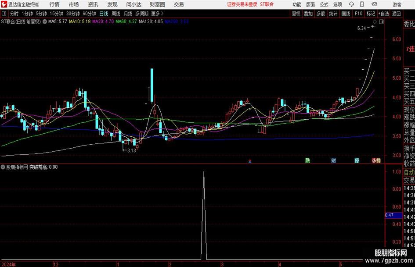Select the 日线 daily period
This screenshot has height=267, width=415.
(x=104, y=14)
